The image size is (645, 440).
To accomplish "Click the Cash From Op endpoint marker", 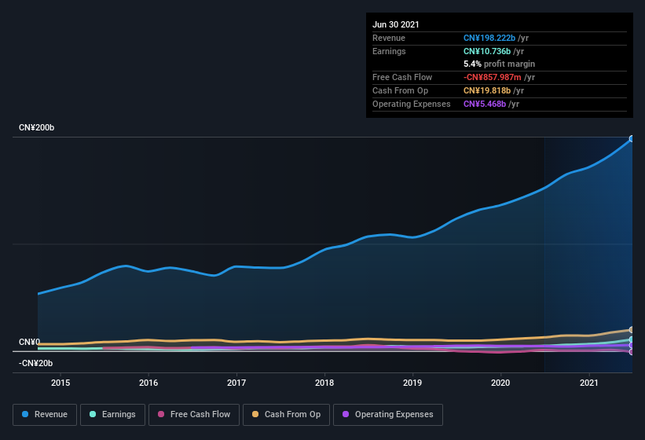I will [632, 330].
